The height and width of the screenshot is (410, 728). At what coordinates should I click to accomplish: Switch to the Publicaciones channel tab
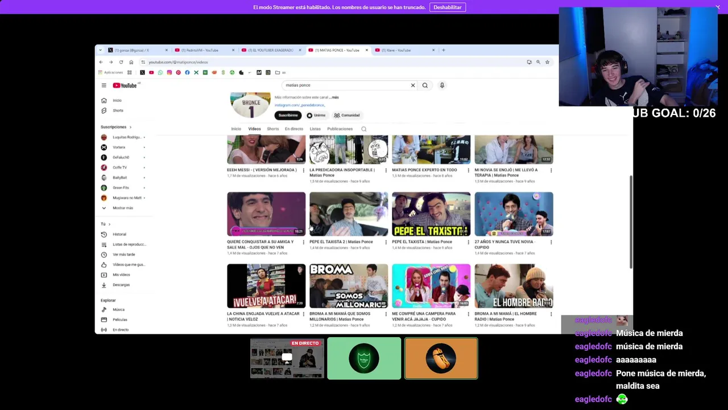click(x=340, y=129)
